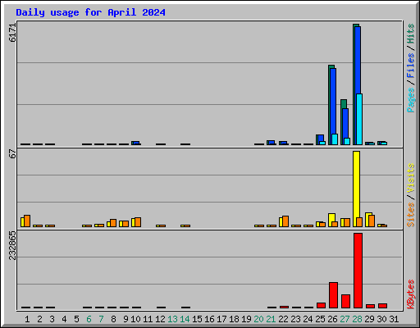This screenshot has width=420, height=328.
Task: Click day label 30 on the x-axis
Action: pos(381,319)
